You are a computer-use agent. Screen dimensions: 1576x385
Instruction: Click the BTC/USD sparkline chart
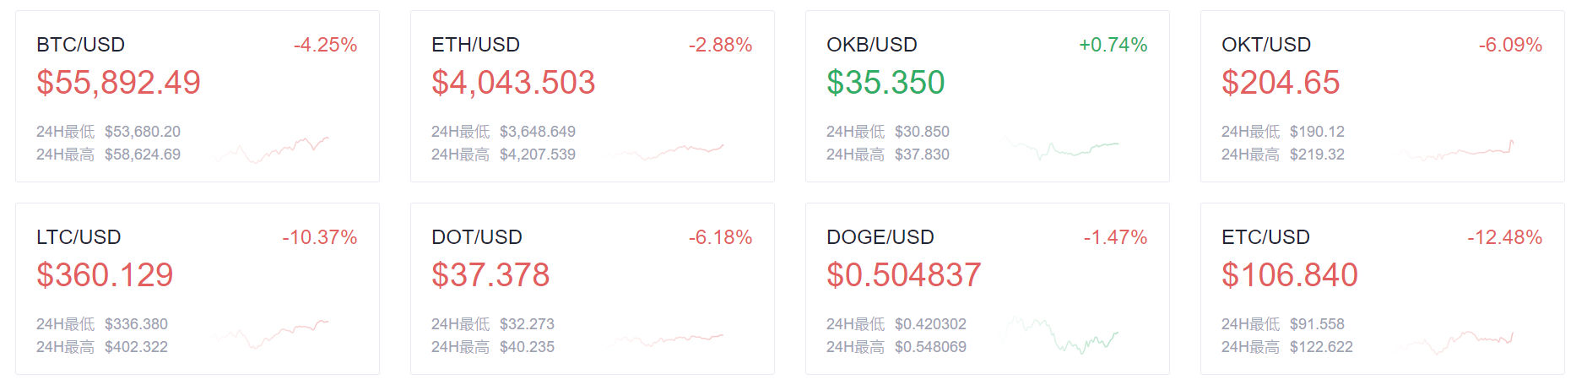click(x=270, y=149)
